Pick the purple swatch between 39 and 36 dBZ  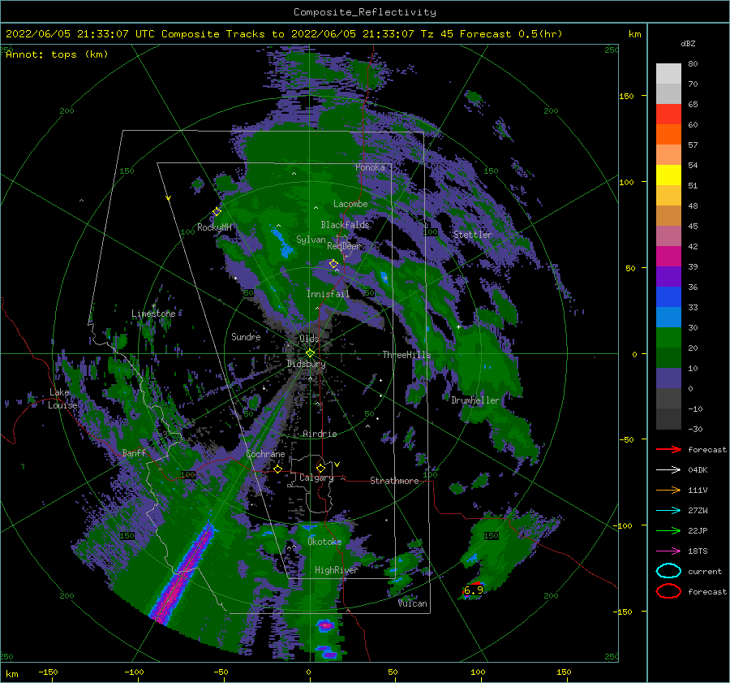coord(668,276)
